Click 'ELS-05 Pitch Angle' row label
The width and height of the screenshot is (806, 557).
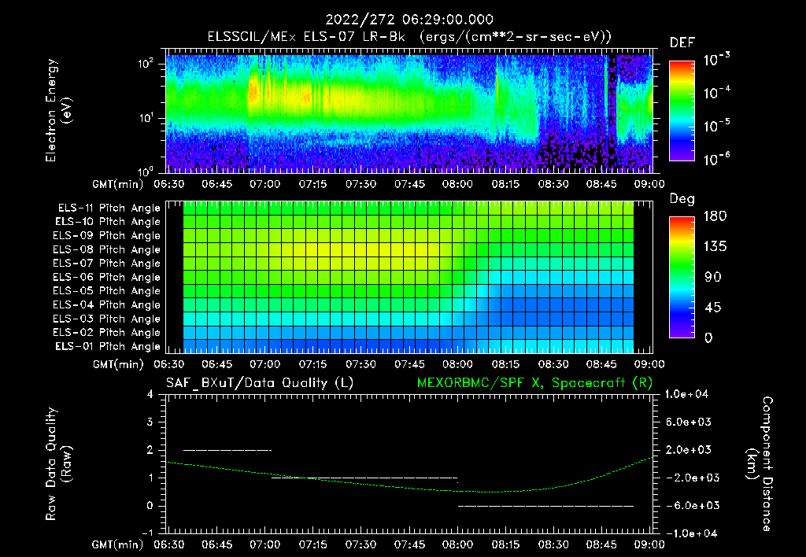[x=107, y=291]
